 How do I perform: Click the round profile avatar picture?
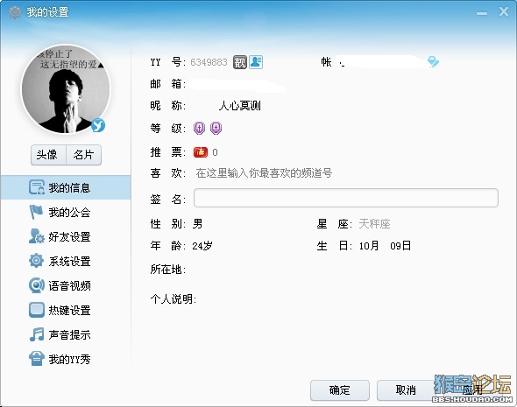click(66, 89)
